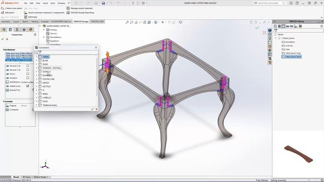Cancel the Connectors dialog with red X

pos(97,109)
